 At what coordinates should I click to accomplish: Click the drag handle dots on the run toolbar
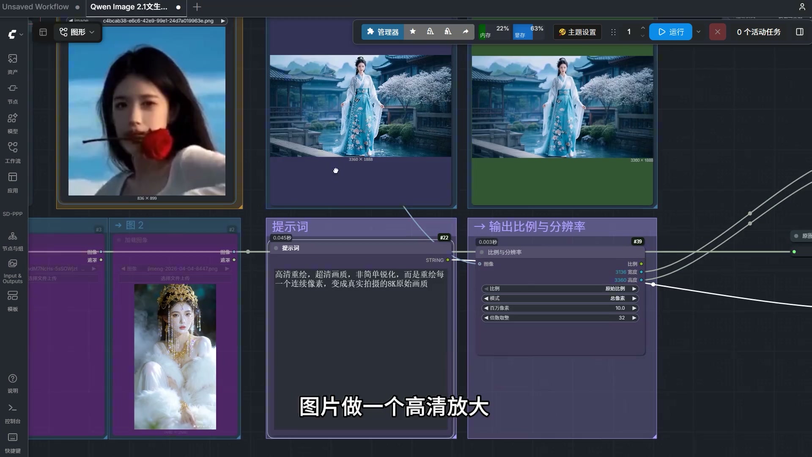[613, 32]
